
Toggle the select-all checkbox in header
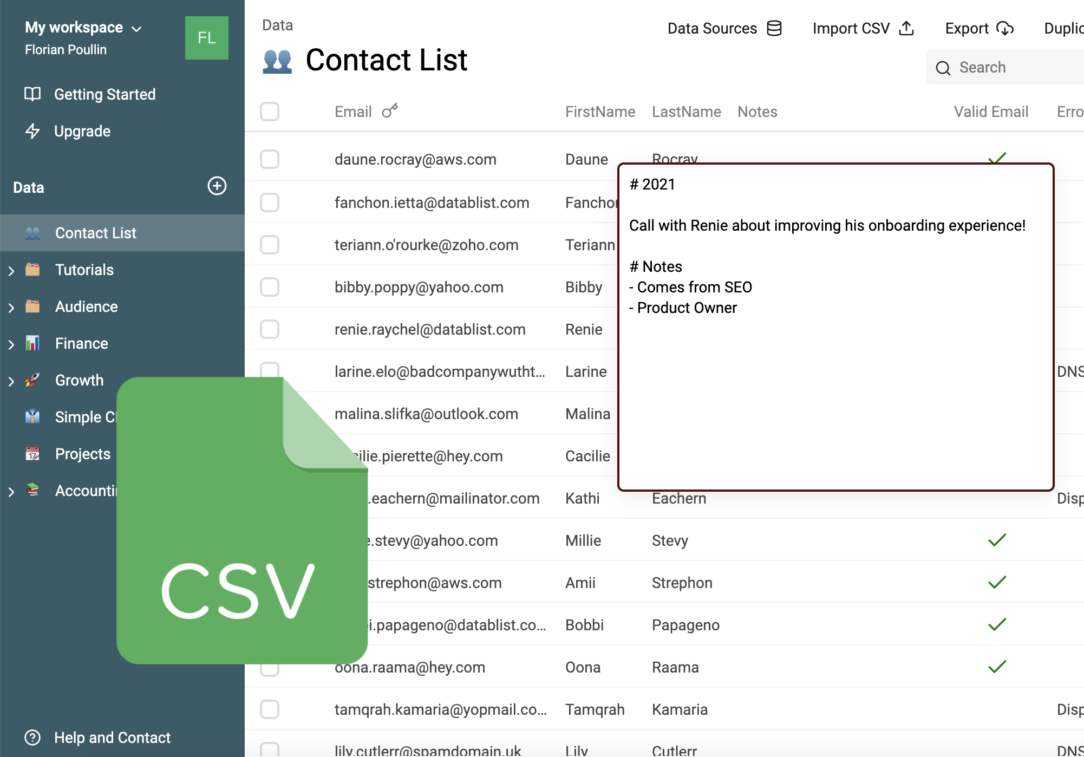click(270, 112)
